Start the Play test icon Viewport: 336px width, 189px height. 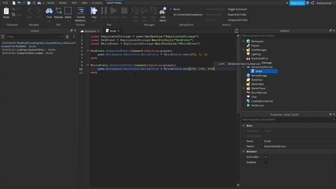[x=94, y=10]
